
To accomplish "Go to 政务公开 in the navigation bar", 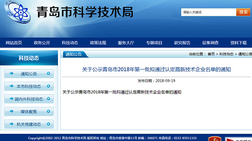I will click(42, 43).
